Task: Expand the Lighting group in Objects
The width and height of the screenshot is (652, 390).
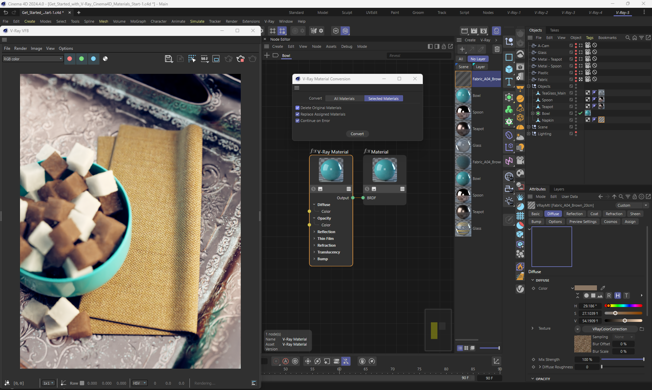Action: (x=528, y=134)
